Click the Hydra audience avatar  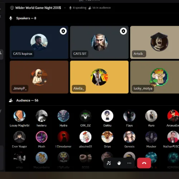[x=63, y=116]
